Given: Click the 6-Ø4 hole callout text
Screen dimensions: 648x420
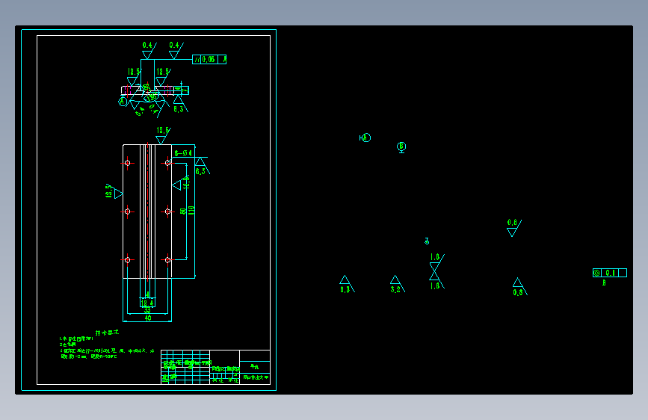Looking at the screenshot, I should 183,153.
